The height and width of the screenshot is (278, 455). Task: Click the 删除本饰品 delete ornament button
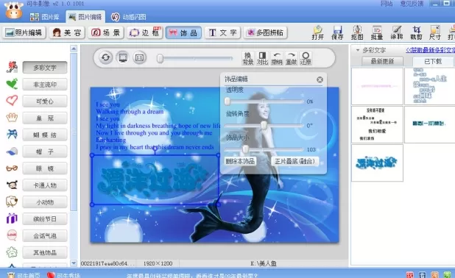240,161
